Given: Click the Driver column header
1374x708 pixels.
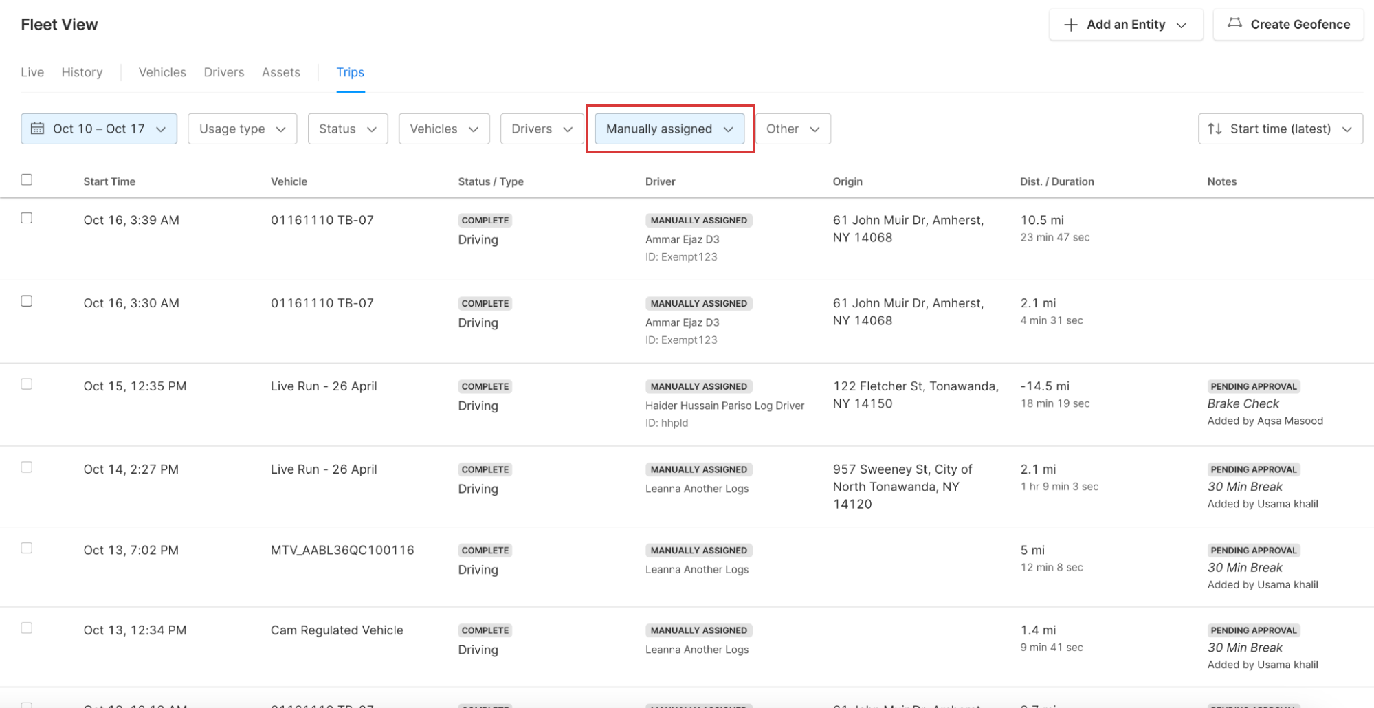Looking at the screenshot, I should point(661,181).
